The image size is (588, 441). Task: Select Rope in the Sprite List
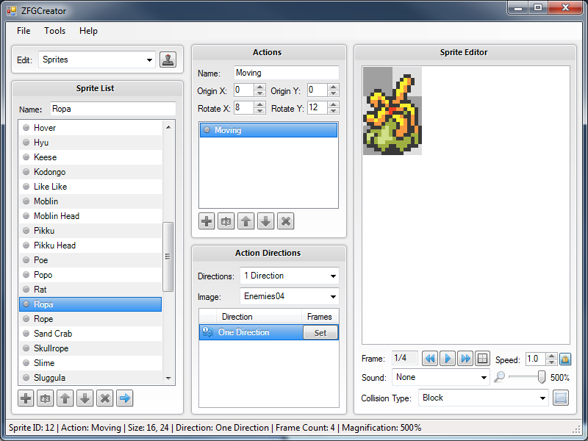click(90, 319)
